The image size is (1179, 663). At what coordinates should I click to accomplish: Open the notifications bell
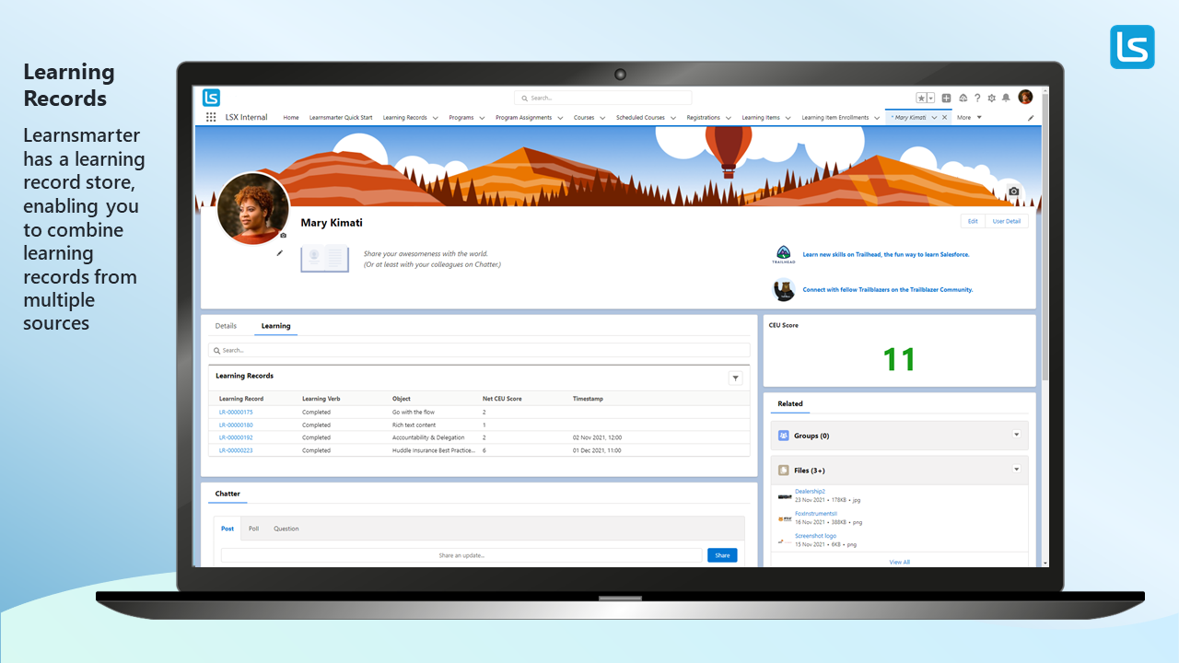(1006, 98)
